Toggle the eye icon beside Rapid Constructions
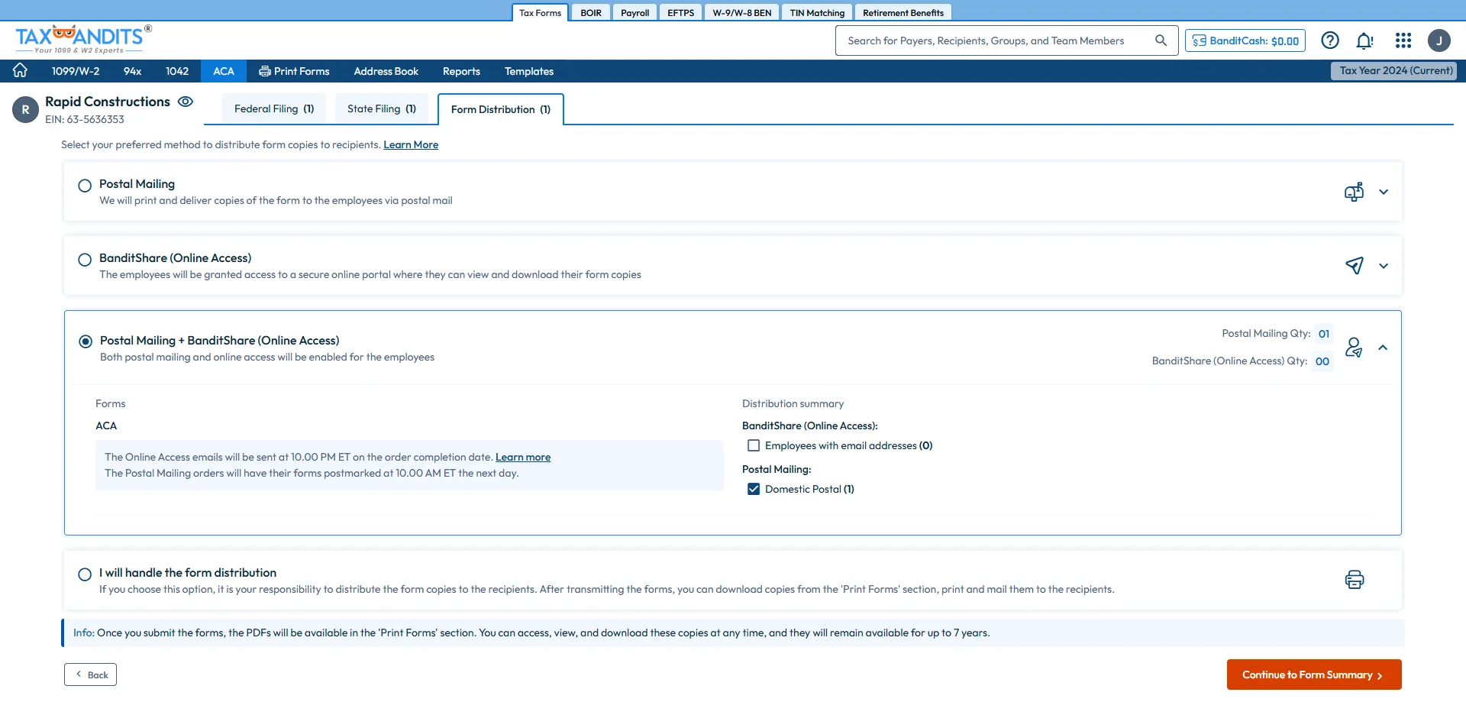This screenshot has width=1466, height=702. click(186, 102)
